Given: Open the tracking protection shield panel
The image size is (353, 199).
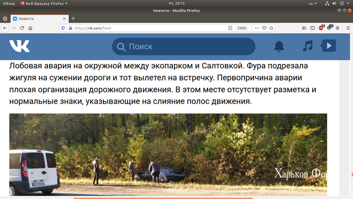Looking at the screenshot, I should tap(63, 28).
